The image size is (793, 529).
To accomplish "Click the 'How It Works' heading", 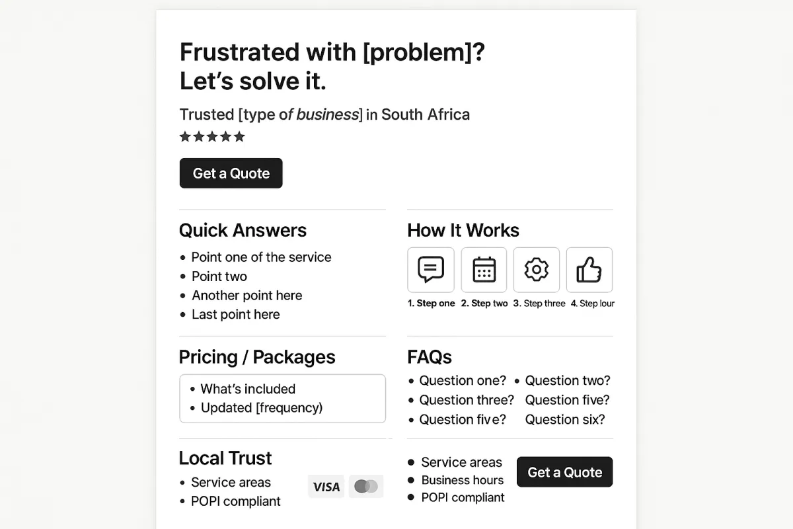I will coord(463,230).
